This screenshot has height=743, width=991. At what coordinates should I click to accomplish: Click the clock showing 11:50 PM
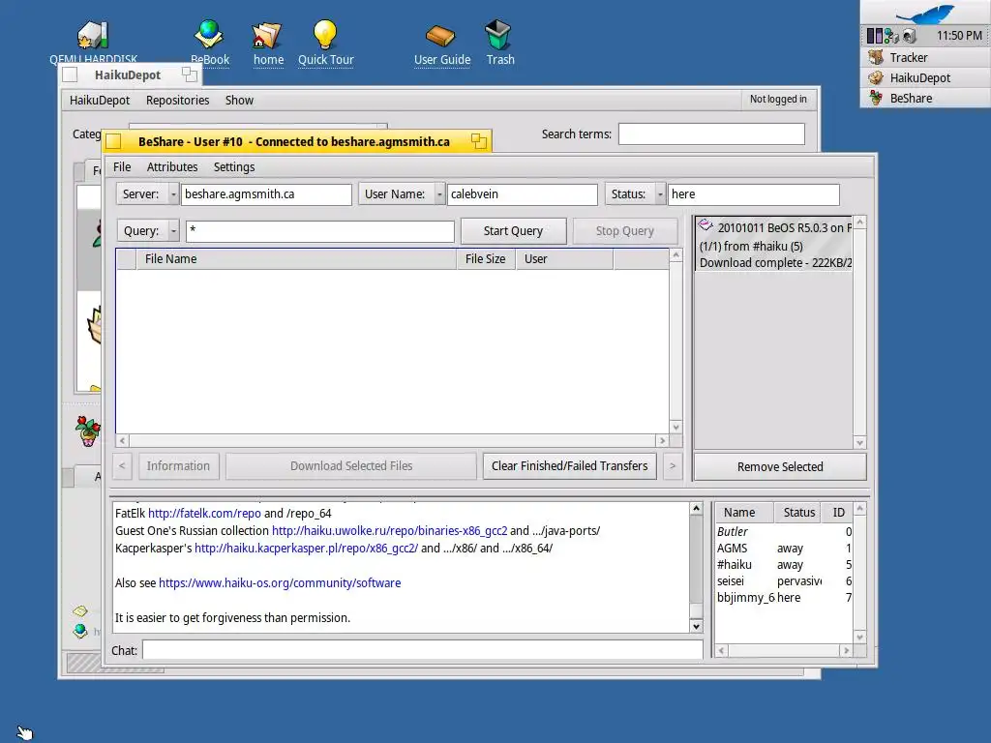(x=959, y=36)
